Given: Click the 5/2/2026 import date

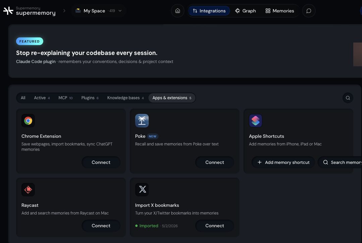Looking at the screenshot, I should pos(170,226).
